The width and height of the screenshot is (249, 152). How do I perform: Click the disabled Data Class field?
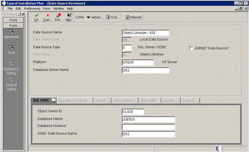pyautogui.click(x=127, y=55)
